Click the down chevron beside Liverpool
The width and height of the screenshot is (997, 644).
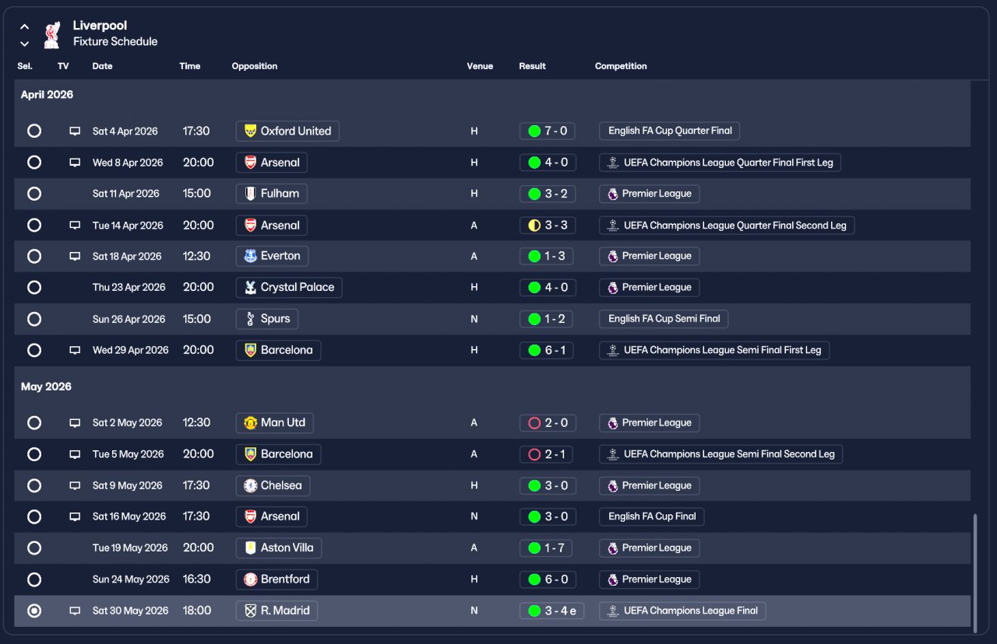(24, 44)
